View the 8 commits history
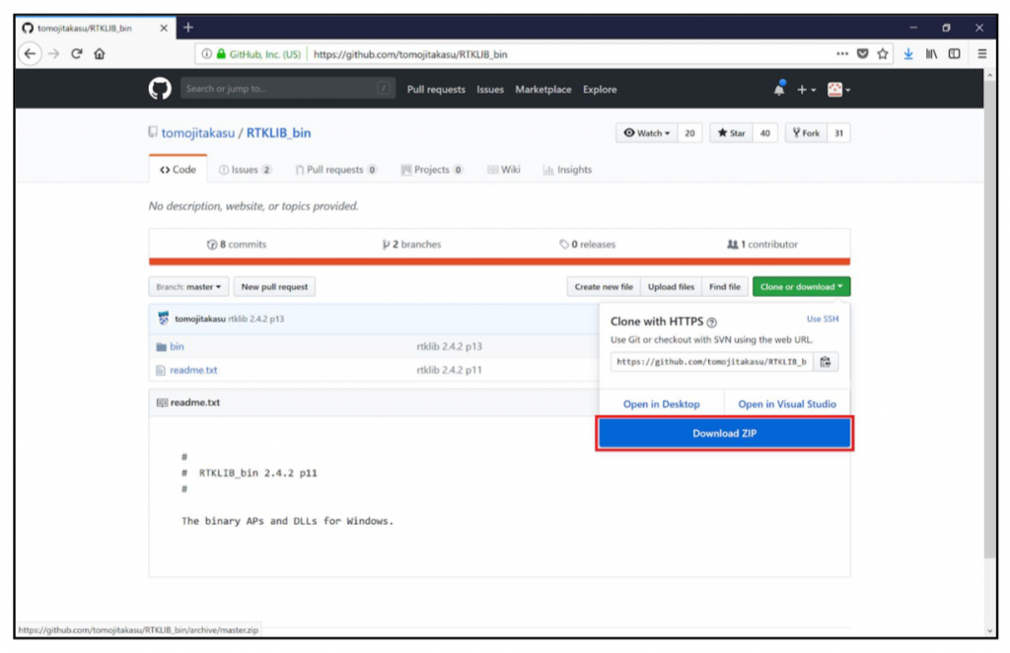The image size is (1010, 653). 237,245
